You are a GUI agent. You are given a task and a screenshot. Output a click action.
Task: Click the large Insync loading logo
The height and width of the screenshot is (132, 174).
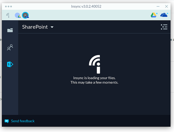95,64
